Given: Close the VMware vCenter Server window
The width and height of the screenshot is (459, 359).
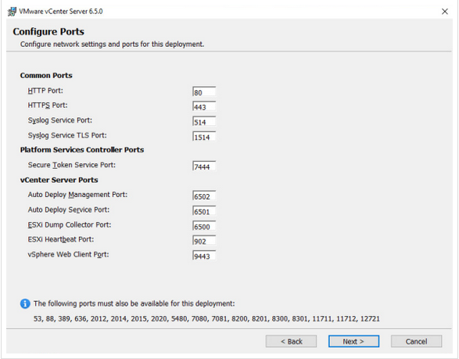Looking at the screenshot, I should (445, 12).
